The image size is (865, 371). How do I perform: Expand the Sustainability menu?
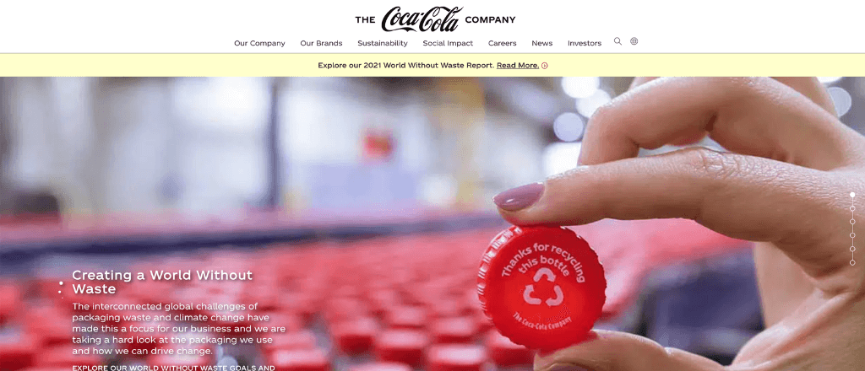point(383,43)
